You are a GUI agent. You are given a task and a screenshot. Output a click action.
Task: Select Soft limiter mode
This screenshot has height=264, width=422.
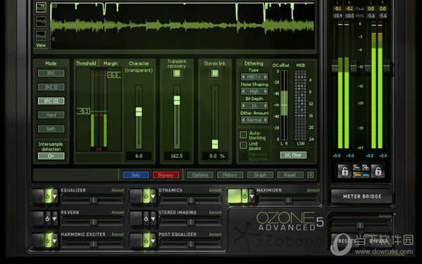51,129
